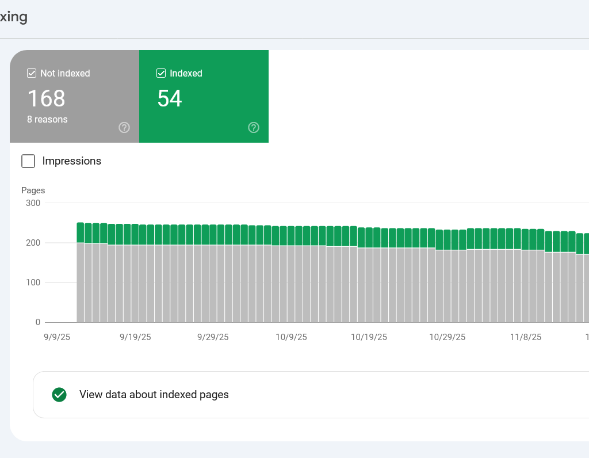Click the gray bar above 9/19/25
Image resolution: width=589 pixels, height=458 pixels.
coord(135,284)
